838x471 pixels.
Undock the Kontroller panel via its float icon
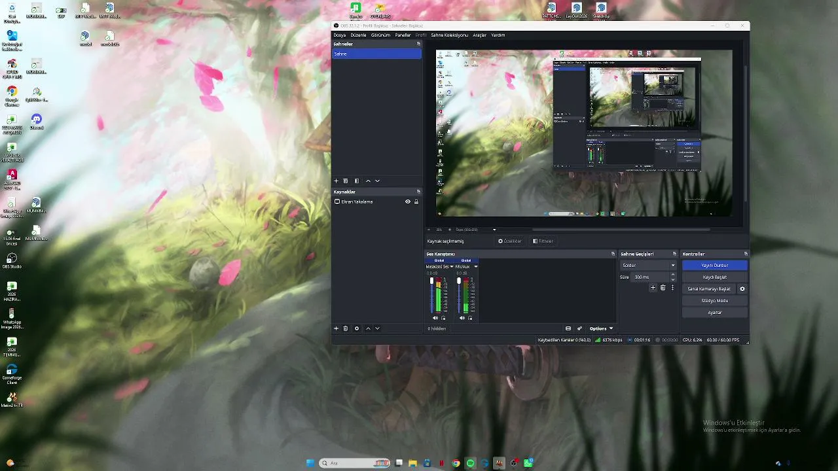pyautogui.click(x=746, y=254)
